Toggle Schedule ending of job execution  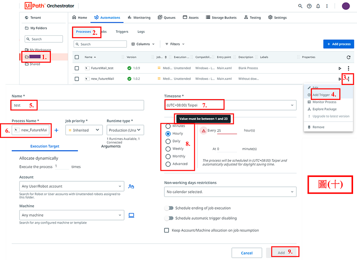click(x=169, y=208)
